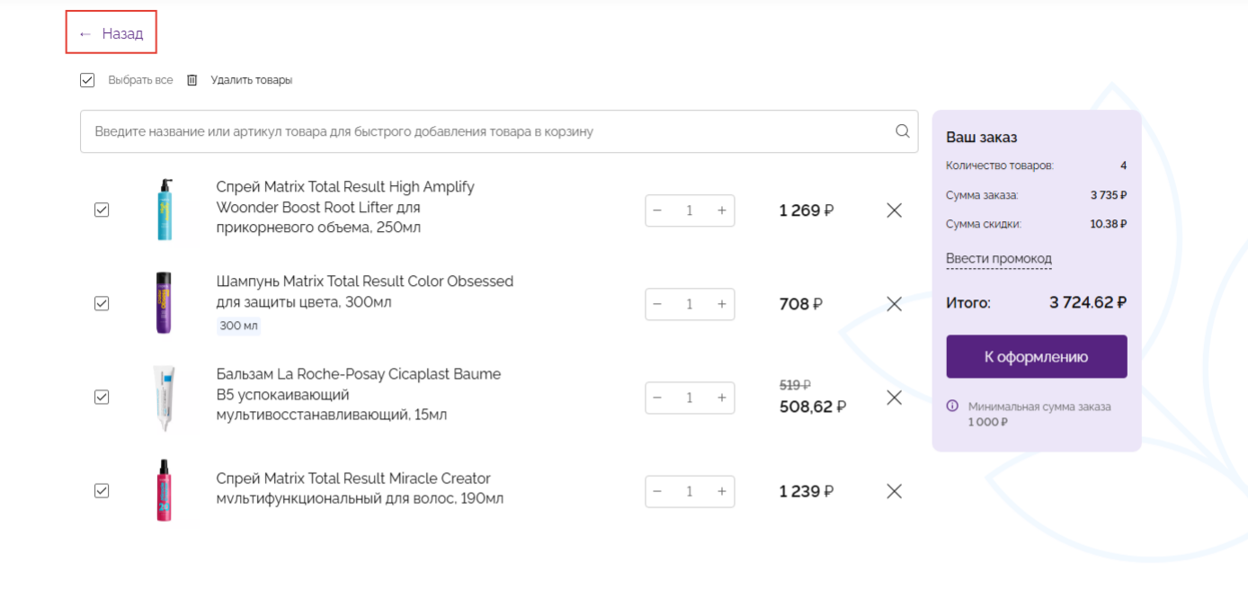Go back via the "Назад" link
The width and height of the screenshot is (1248, 590).
pos(111,34)
